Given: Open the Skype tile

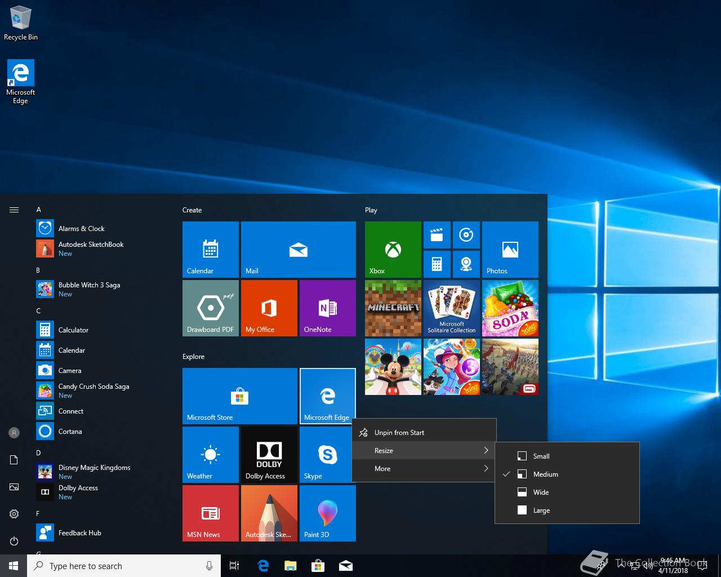Looking at the screenshot, I should [x=328, y=455].
